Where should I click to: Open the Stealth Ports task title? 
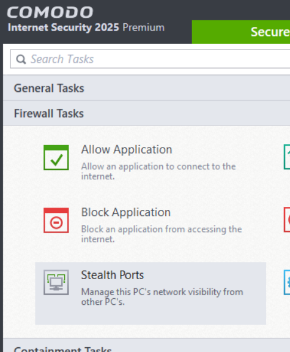[113, 275]
